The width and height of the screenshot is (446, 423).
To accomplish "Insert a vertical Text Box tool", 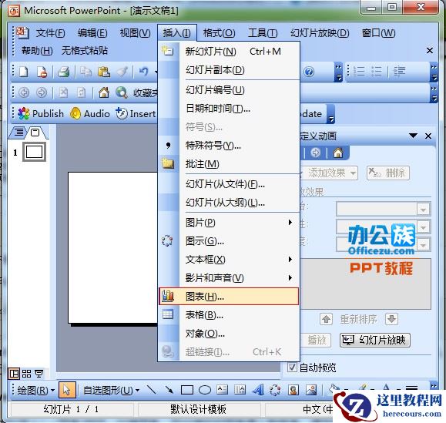I will tap(240, 390).
